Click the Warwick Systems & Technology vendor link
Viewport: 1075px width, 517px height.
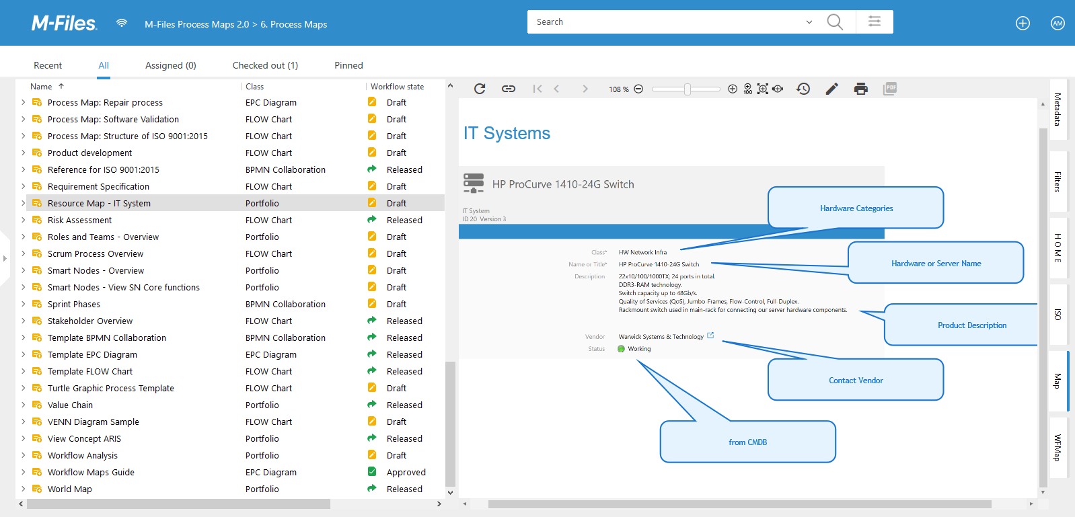point(661,337)
